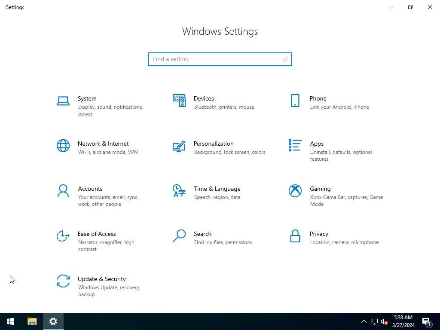Select the Network & Internet heading

[103, 144]
